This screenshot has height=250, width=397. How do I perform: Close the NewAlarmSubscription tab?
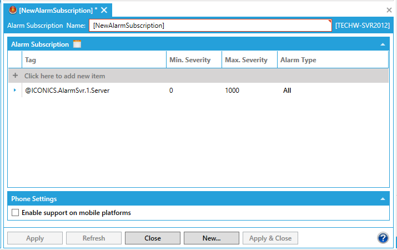[104, 10]
